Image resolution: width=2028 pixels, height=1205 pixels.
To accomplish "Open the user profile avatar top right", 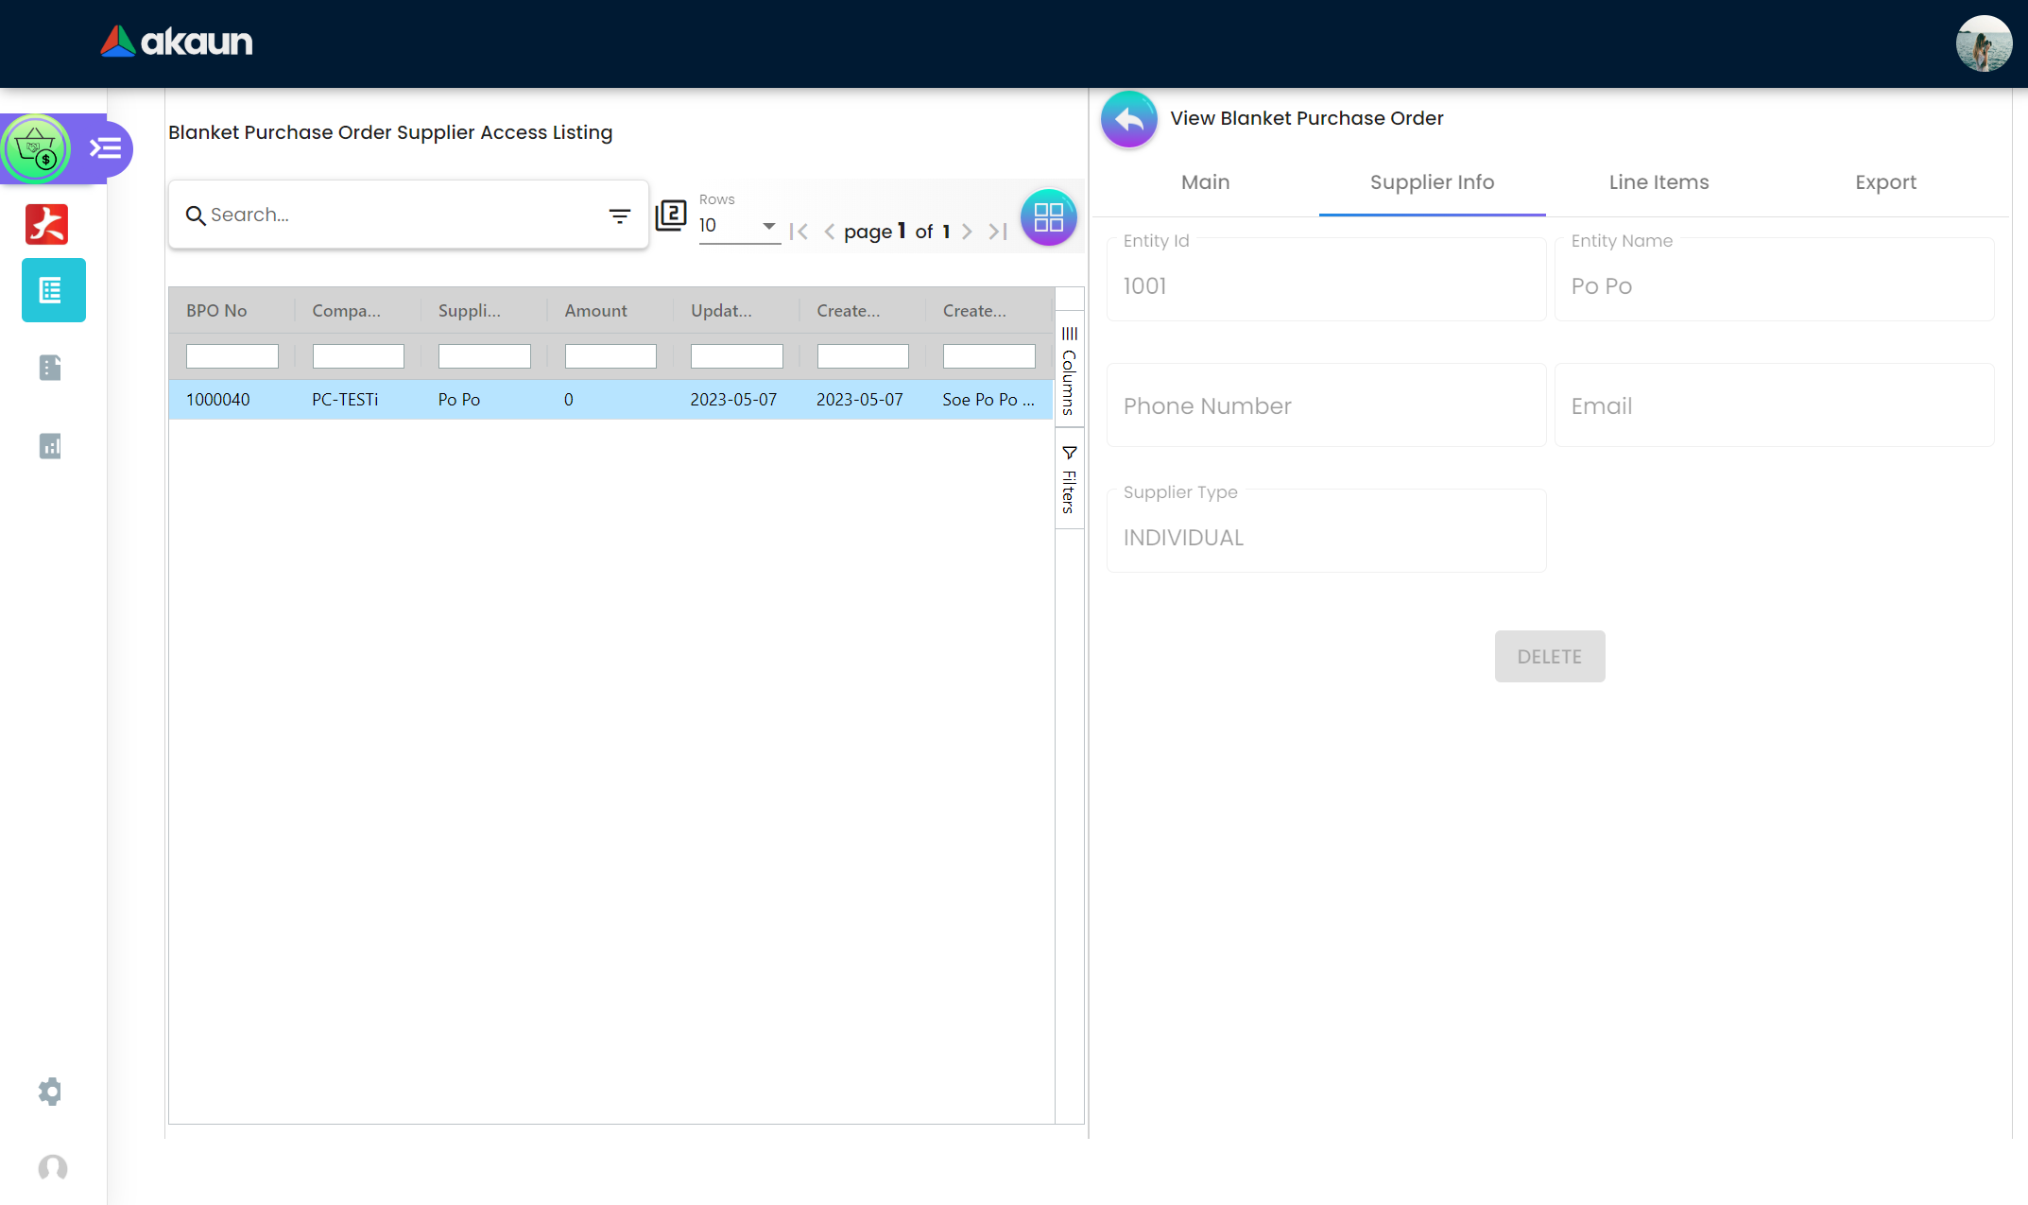I will click(1983, 43).
